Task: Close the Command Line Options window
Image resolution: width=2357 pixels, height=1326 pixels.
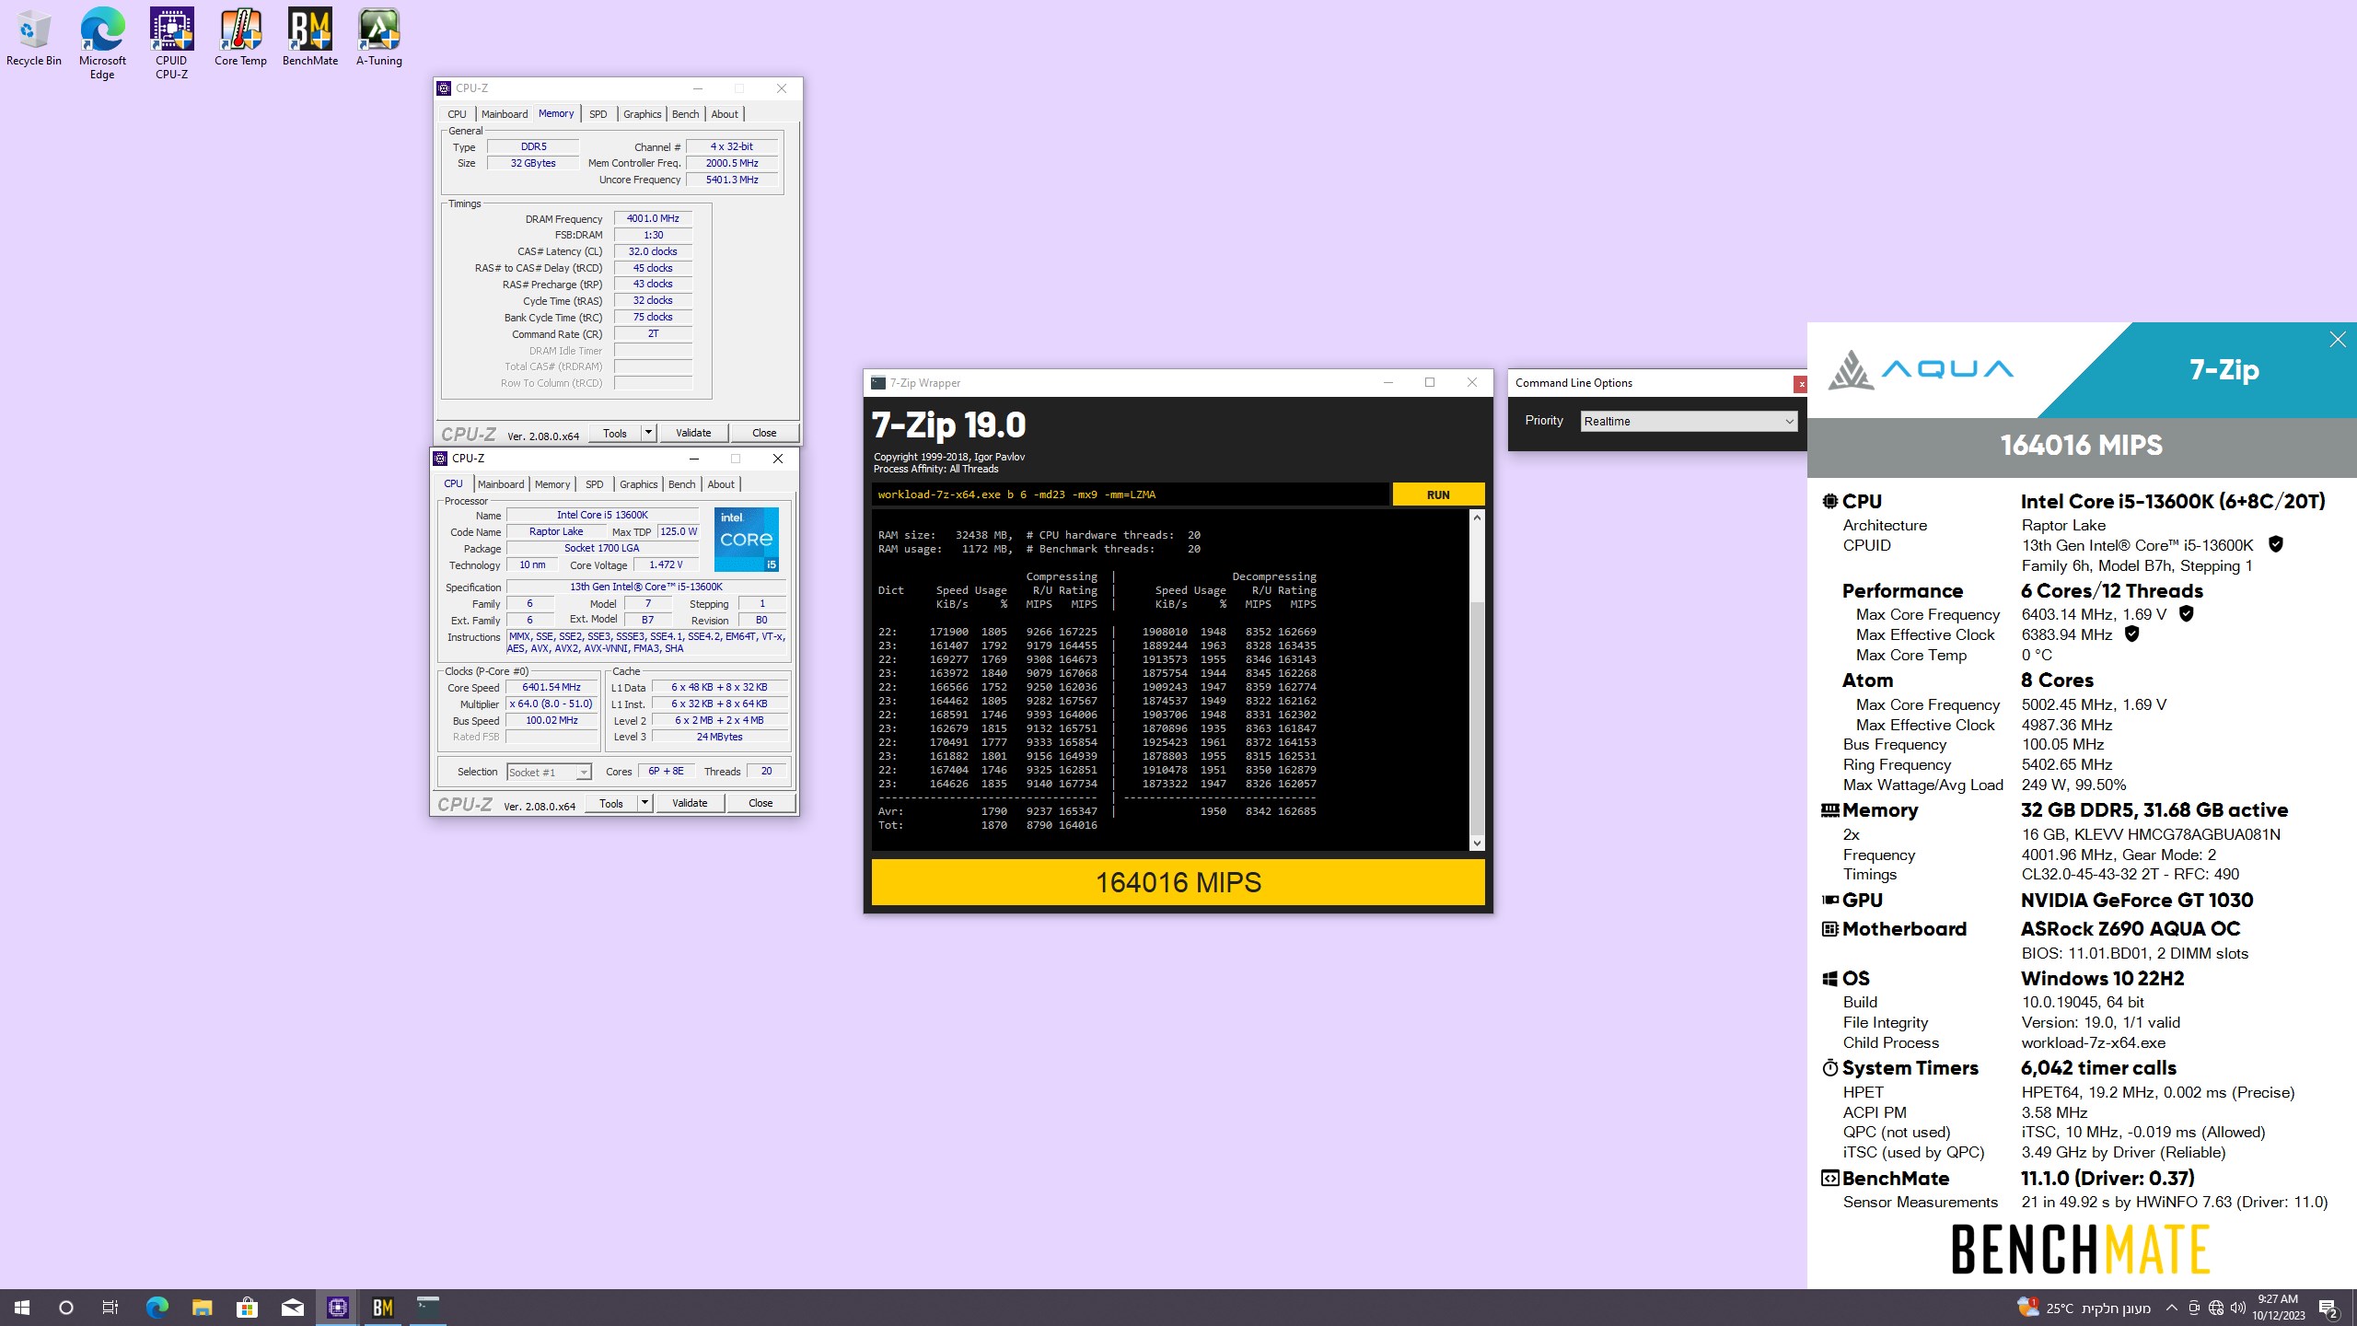Action: 1800,384
